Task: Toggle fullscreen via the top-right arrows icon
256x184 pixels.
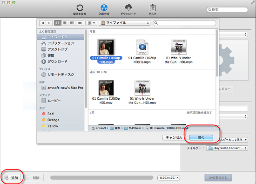Action: click(253, 2)
